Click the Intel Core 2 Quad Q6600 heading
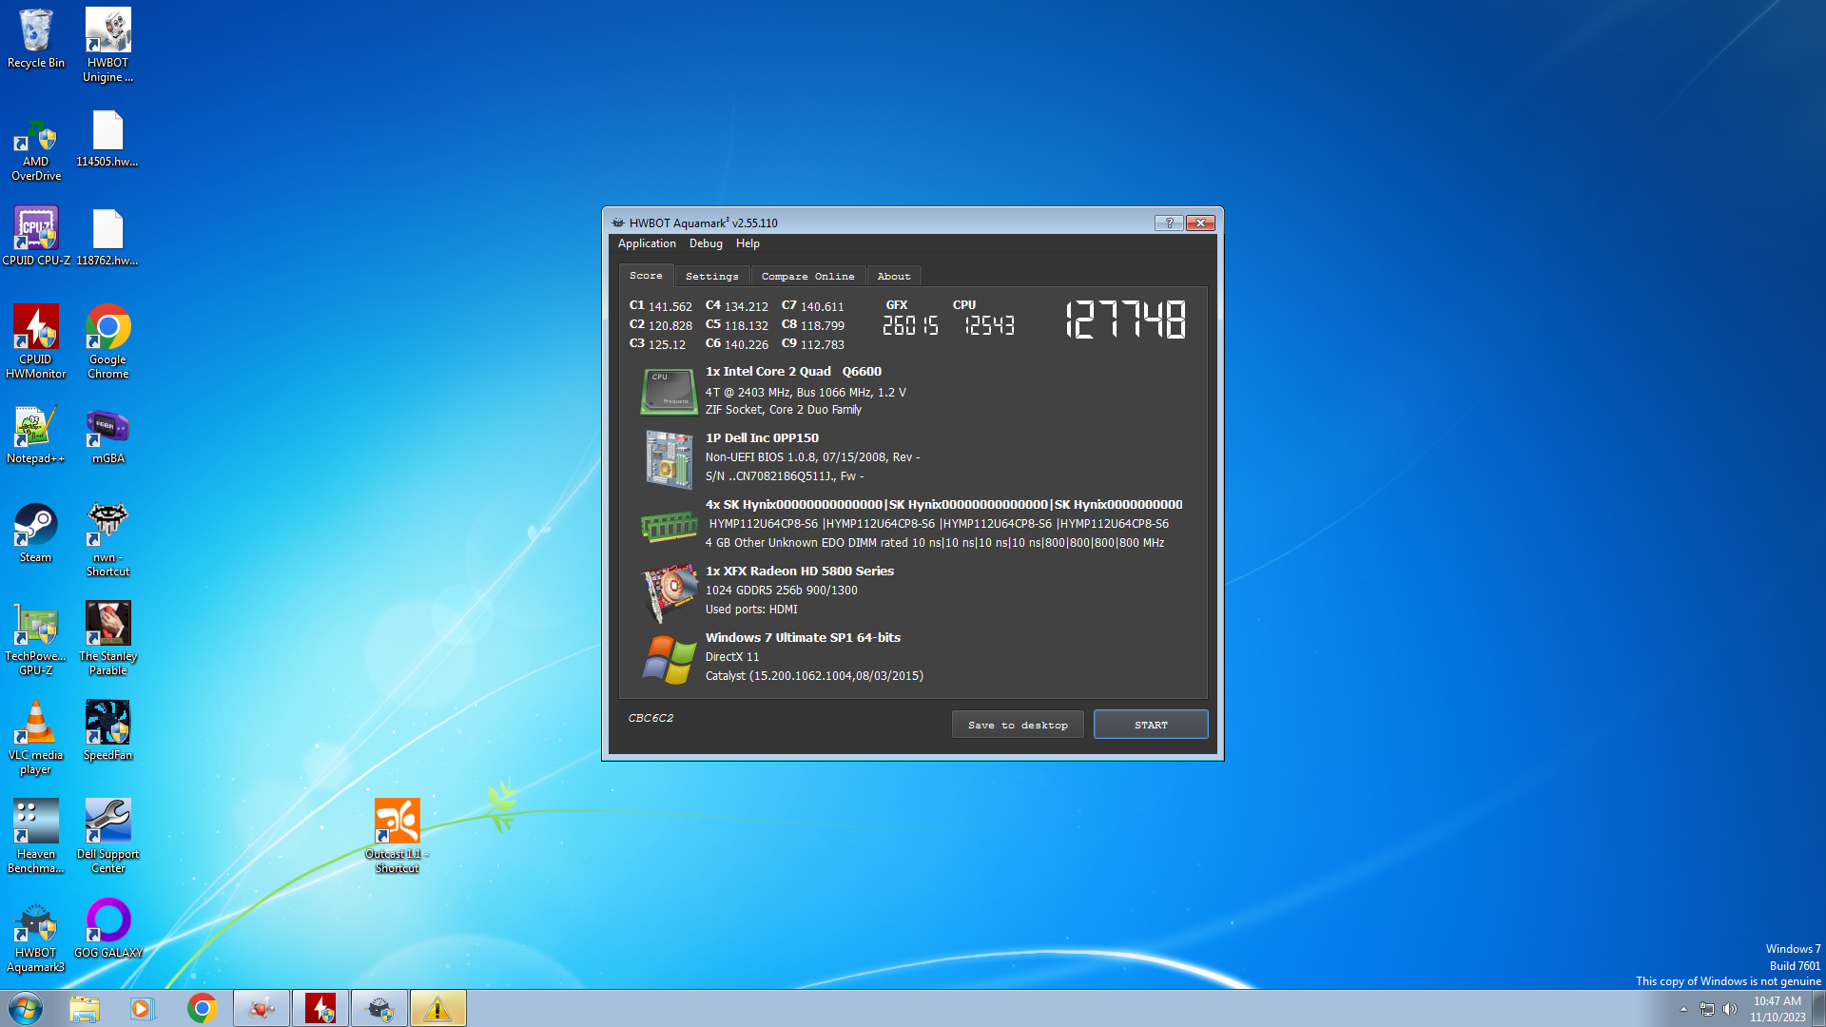Viewport: 1826px width, 1027px height. click(x=793, y=371)
